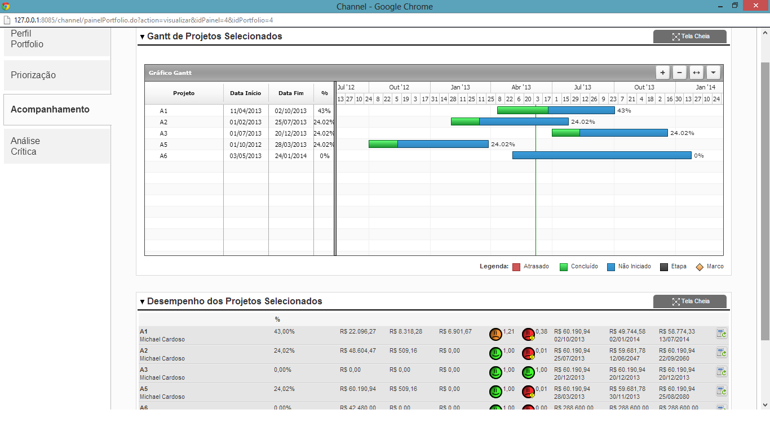Select project row A6 in the Gantt table
This screenshot has width=770, height=432.
240,156
